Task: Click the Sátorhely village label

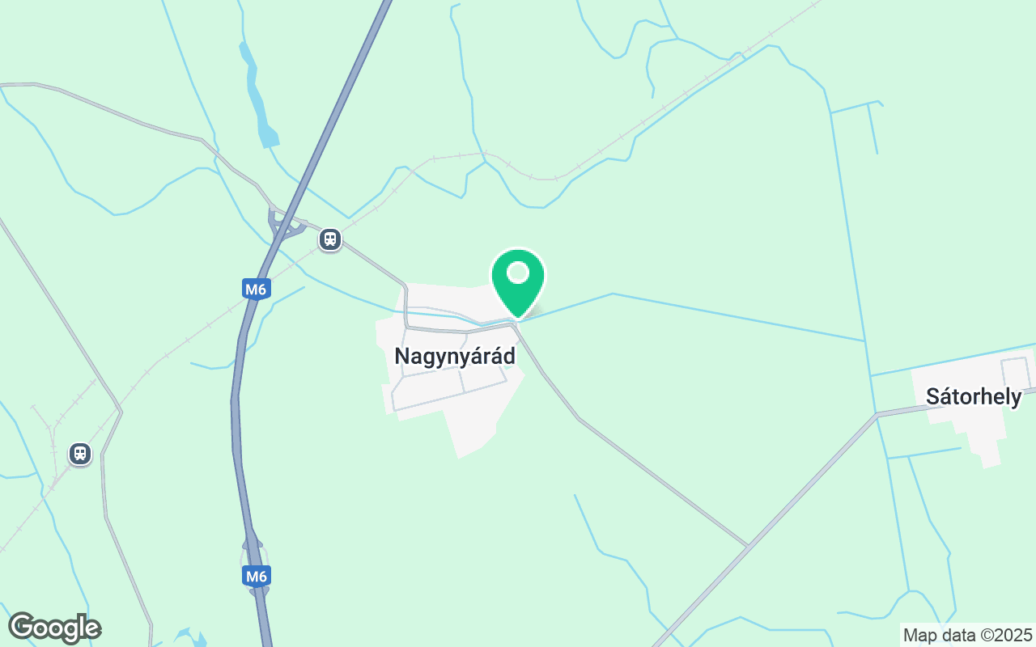Action: (x=974, y=396)
